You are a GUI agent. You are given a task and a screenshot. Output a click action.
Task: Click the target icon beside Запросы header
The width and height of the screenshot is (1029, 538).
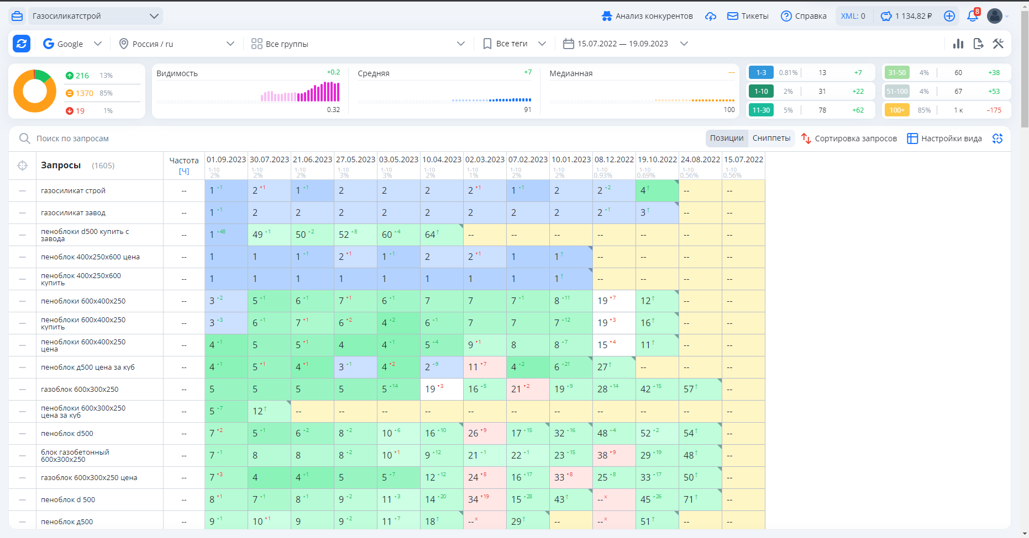point(23,166)
